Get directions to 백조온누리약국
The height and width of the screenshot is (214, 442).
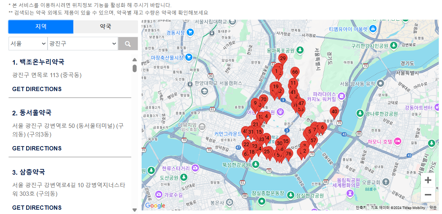pyautogui.click(x=37, y=89)
